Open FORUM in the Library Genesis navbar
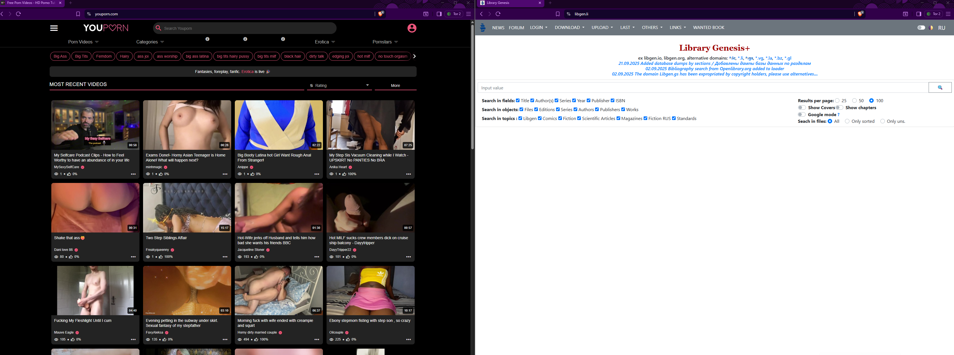 [516, 28]
